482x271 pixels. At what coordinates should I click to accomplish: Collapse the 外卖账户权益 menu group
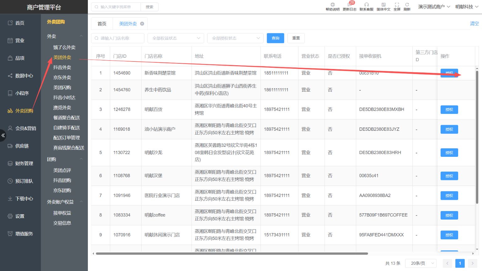[x=81, y=202]
